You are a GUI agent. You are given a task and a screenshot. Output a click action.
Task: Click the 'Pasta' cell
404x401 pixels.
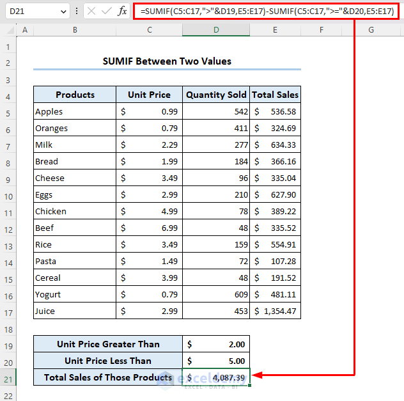coord(75,261)
